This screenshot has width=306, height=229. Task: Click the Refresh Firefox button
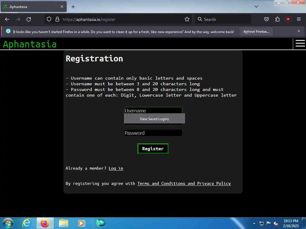pos(256,32)
